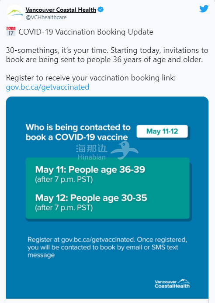Open the Vancouver Coastal Health account name
215x303 pixels.
(x=61, y=10)
